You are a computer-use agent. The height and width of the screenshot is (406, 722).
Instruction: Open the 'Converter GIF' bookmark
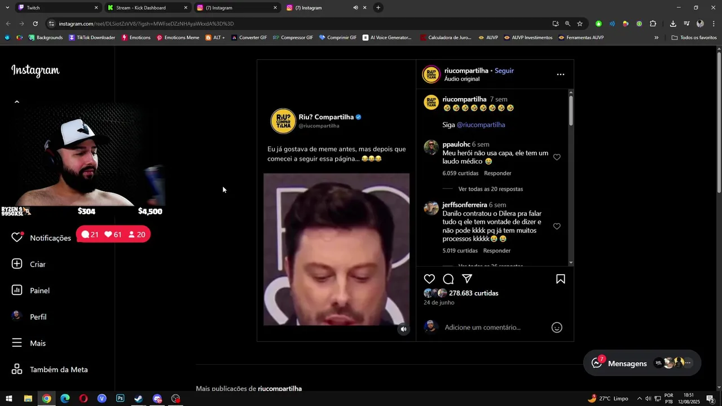point(249,38)
